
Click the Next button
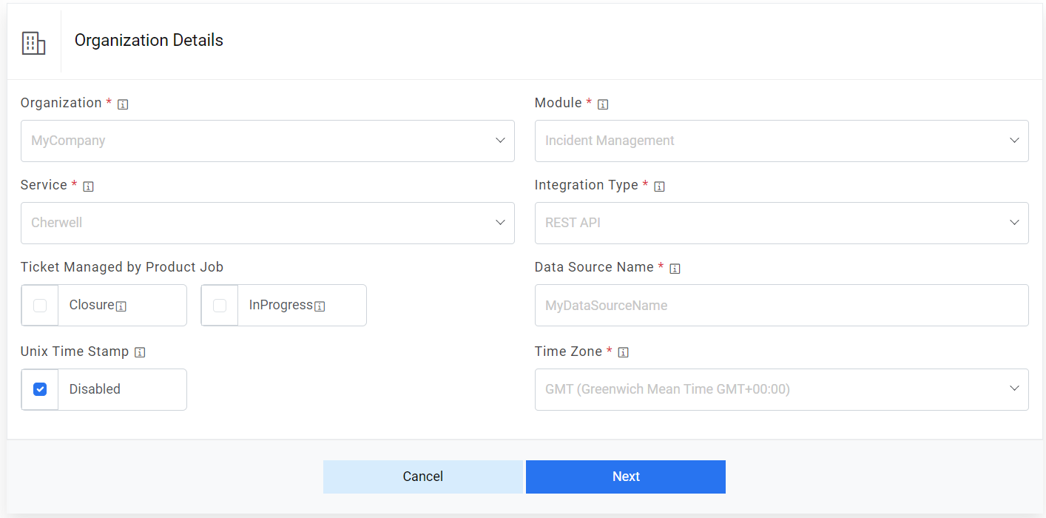pyautogui.click(x=625, y=477)
